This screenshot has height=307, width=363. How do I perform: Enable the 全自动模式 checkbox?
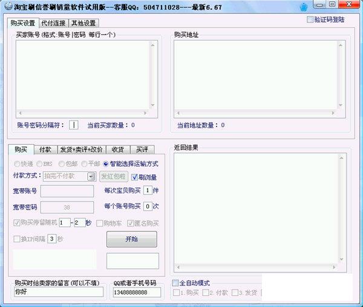coord(175,283)
